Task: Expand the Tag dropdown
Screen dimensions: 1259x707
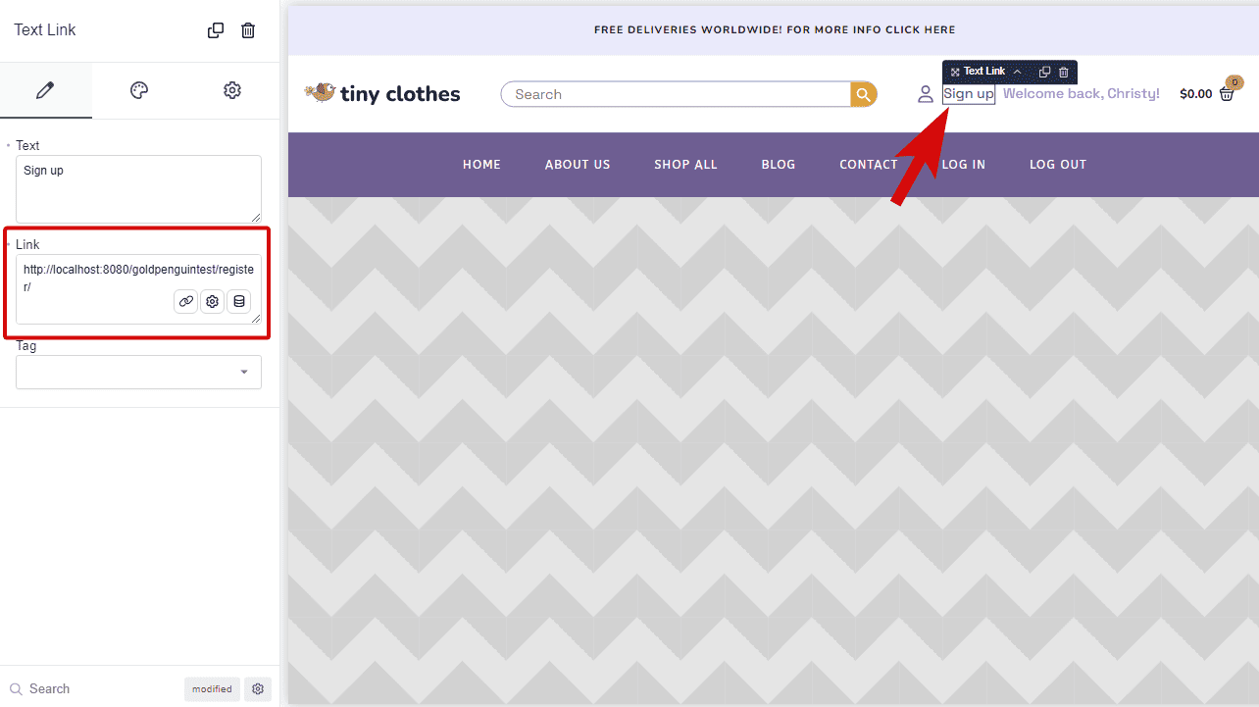Action: [138, 372]
